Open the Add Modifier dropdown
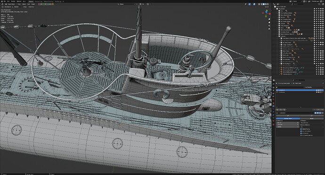The image size is (325, 175). 314,87
